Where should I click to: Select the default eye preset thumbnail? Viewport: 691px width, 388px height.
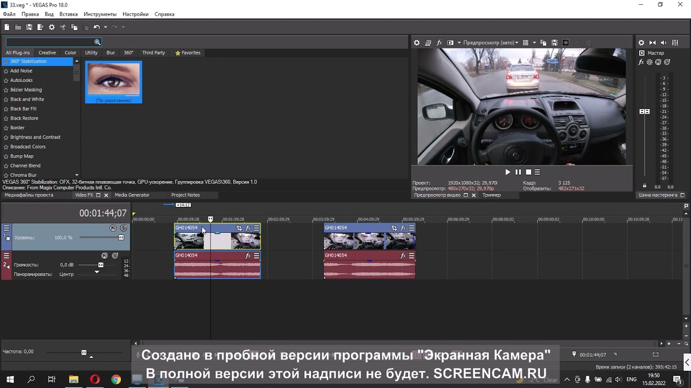click(113, 82)
